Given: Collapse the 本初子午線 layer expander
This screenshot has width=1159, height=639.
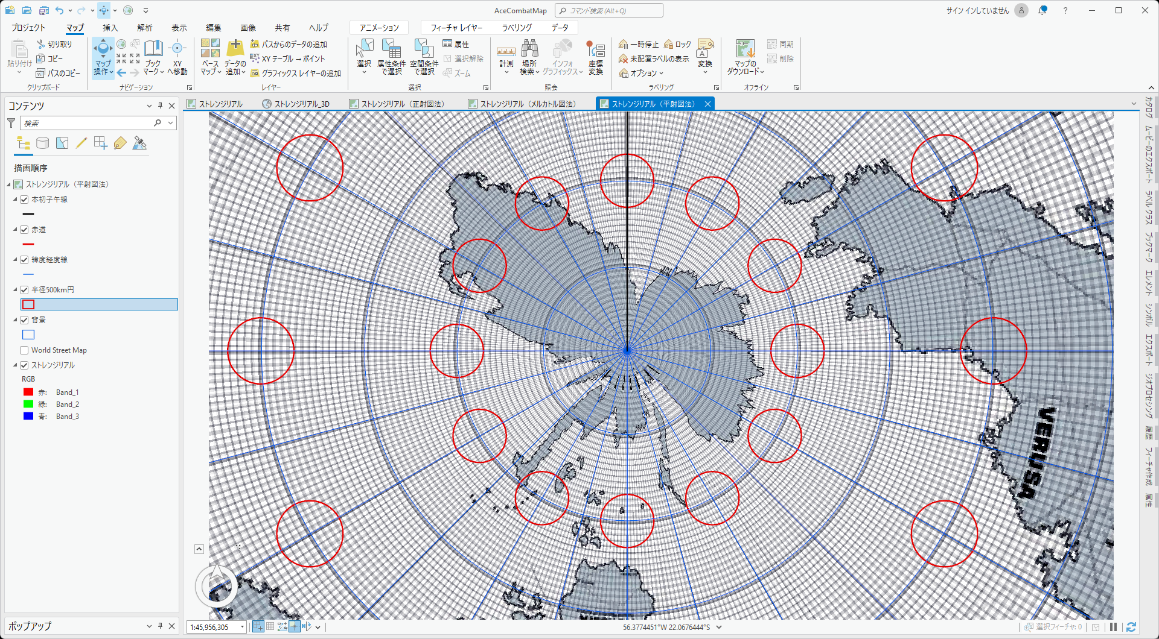Looking at the screenshot, I should [x=15, y=200].
